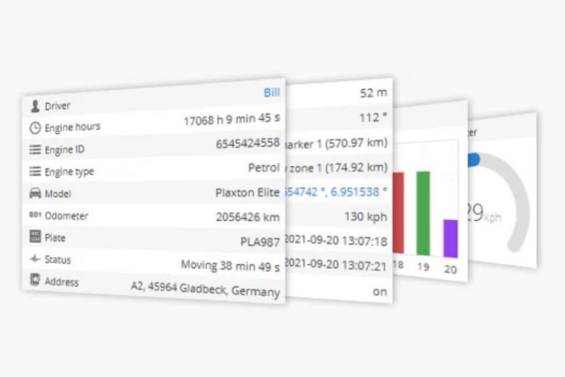Click the Gladbeck, Germany address value
565x377 pixels.
click(x=205, y=289)
